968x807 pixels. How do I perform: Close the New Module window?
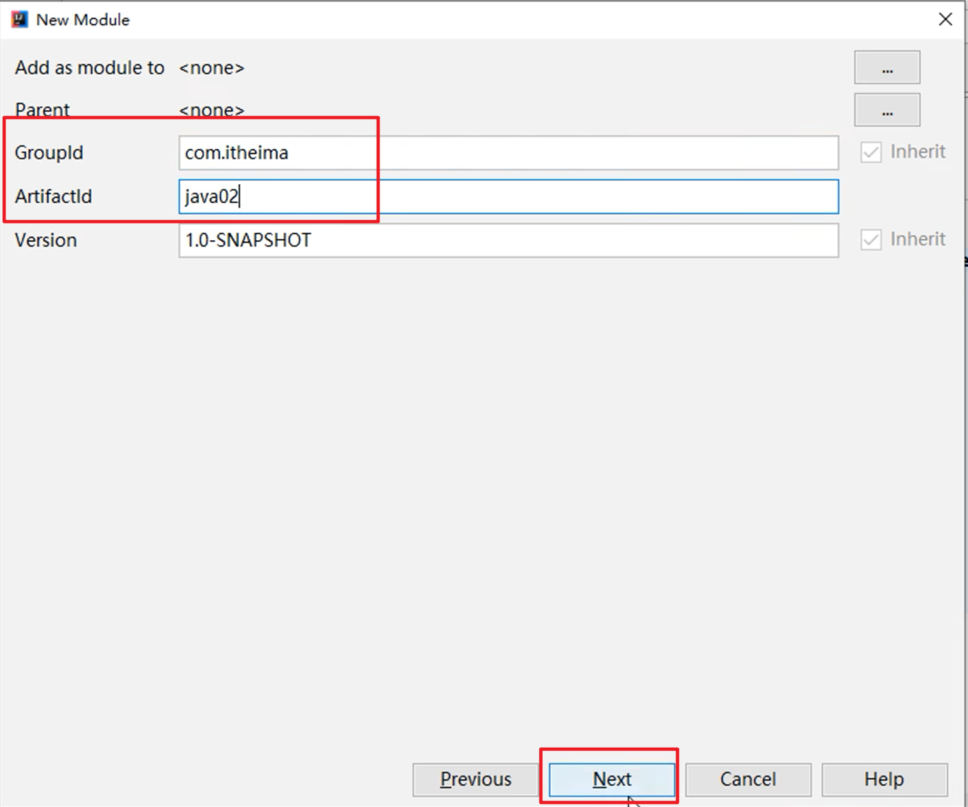pyautogui.click(x=945, y=19)
